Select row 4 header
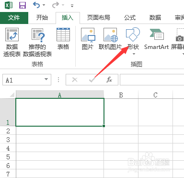This screenshot has width=184, height=178. click(8, 148)
